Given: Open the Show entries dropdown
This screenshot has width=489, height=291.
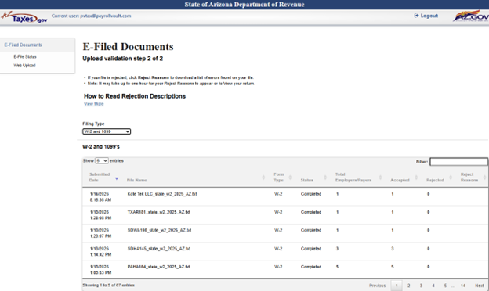Looking at the screenshot, I should click(102, 161).
